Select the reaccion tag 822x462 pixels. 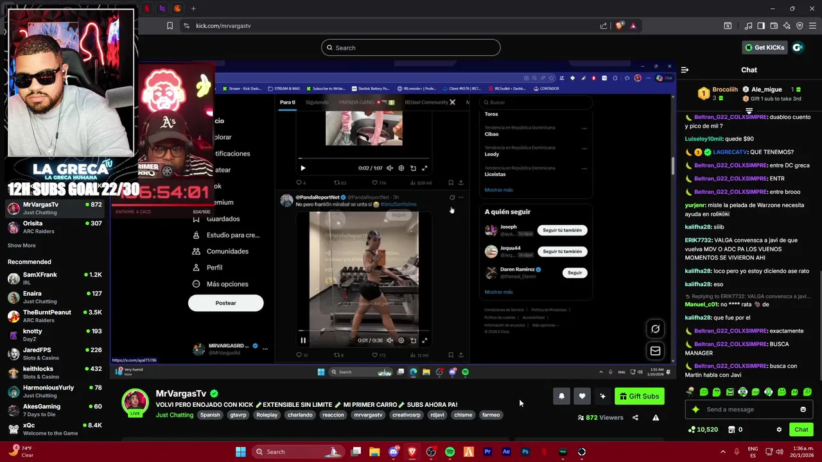(333, 415)
